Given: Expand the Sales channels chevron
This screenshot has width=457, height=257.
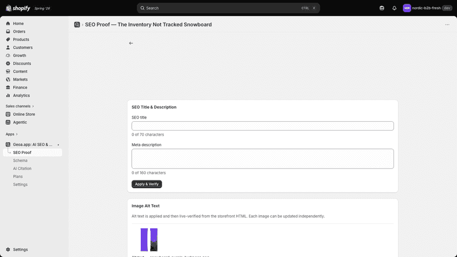Looking at the screenshot, I should (x=33, y=106).
